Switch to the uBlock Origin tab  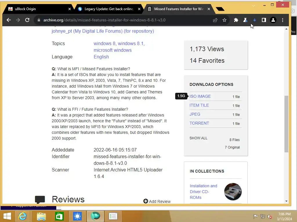38,9
